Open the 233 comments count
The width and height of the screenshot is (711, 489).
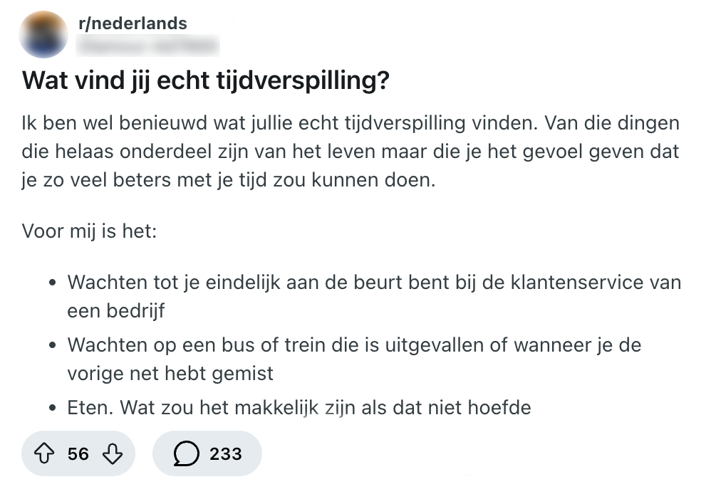click(225, 453)
